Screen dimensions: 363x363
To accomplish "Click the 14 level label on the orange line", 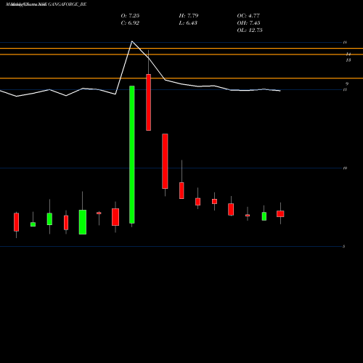I will tap(348, 54).
